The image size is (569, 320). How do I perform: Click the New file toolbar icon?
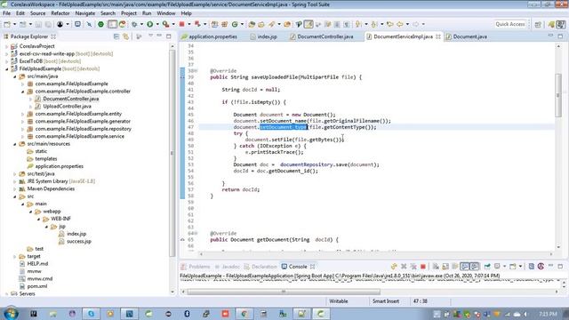[x=7, y=24]
